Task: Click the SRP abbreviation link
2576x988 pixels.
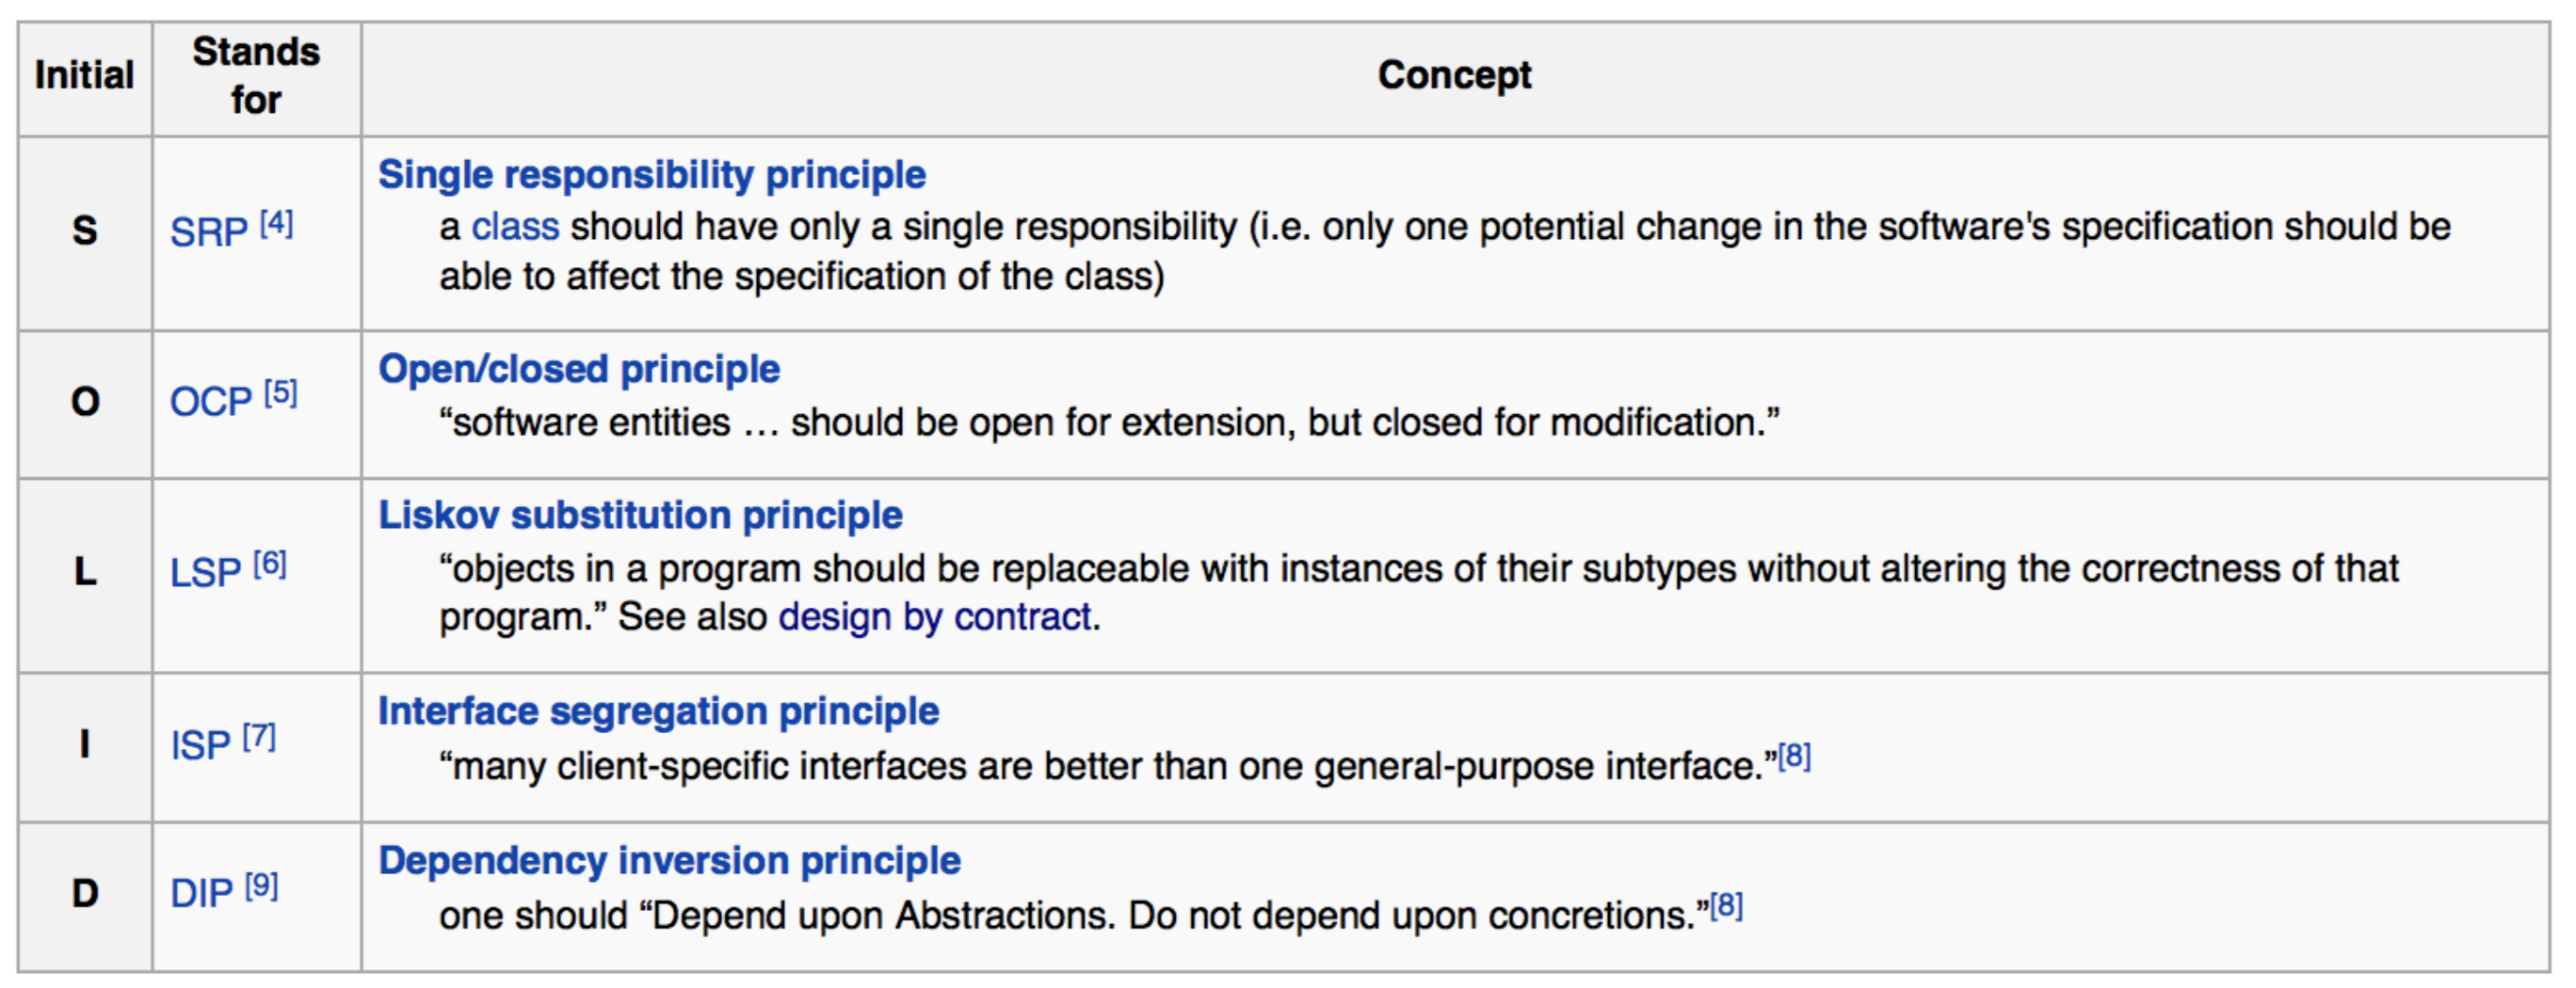Action: point(208,232)
